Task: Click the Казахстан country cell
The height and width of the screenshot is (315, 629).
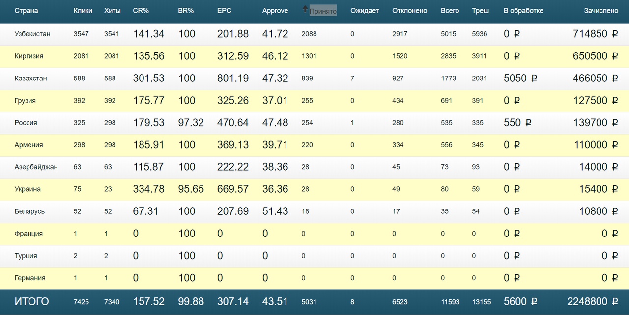Action: click(x=30, y=79)
